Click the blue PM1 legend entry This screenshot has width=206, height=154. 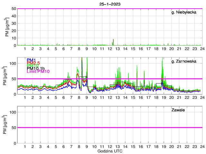point(31,60)
